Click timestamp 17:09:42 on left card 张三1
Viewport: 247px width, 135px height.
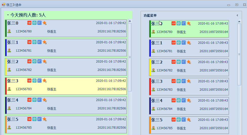[x=120, y=42]
